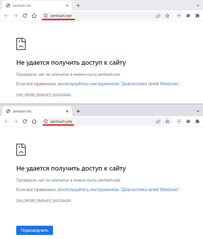Bookmark zenhash.net with the star icon
Image resolution: width=203 pixels, height=239 pixels.
pos(167,16)
